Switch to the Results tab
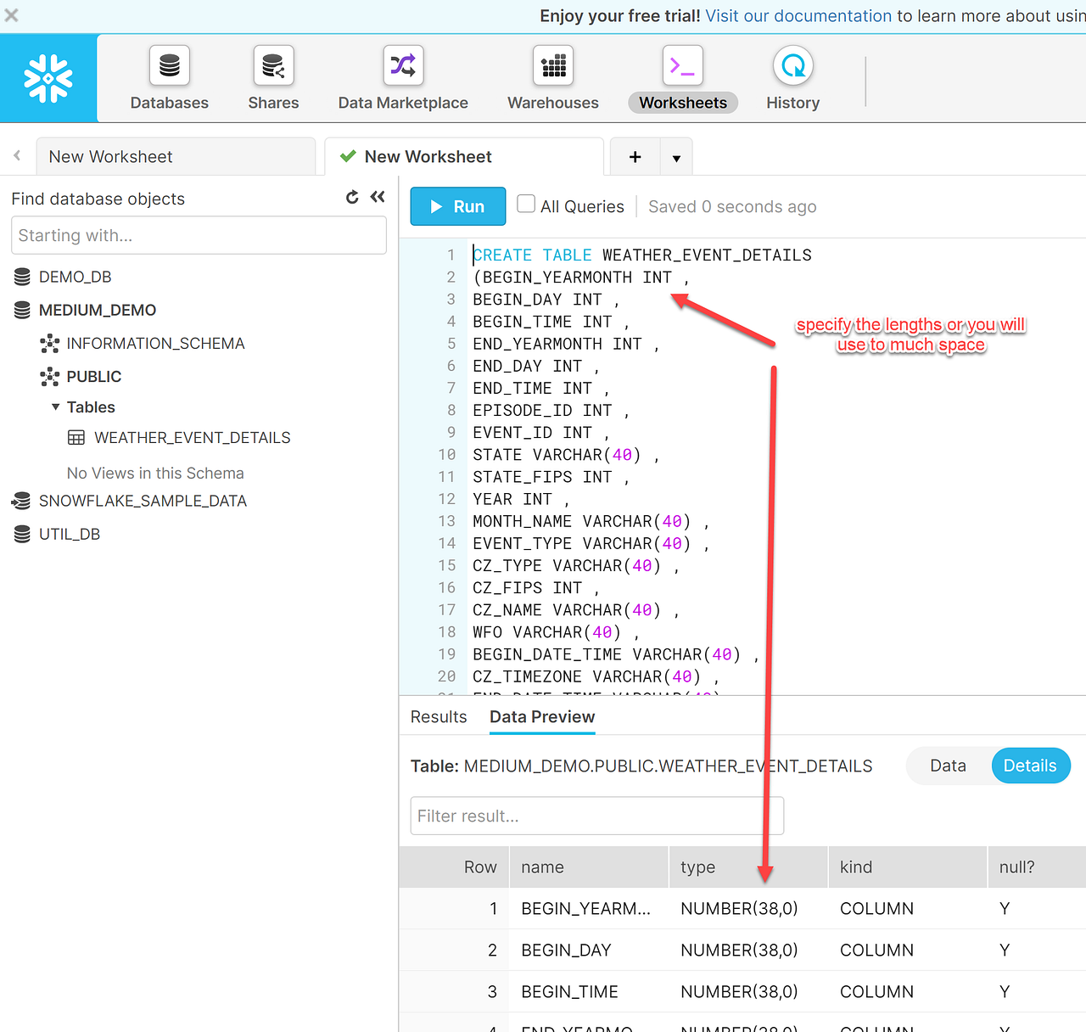This screenshot has width=1086, height=1032. click(439, 717)
